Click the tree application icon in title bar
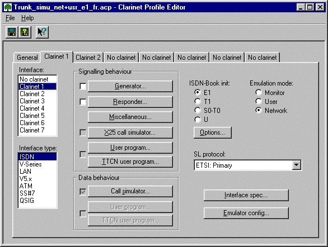The width and height of the screenshot is (328, 247). coord(8,7)
